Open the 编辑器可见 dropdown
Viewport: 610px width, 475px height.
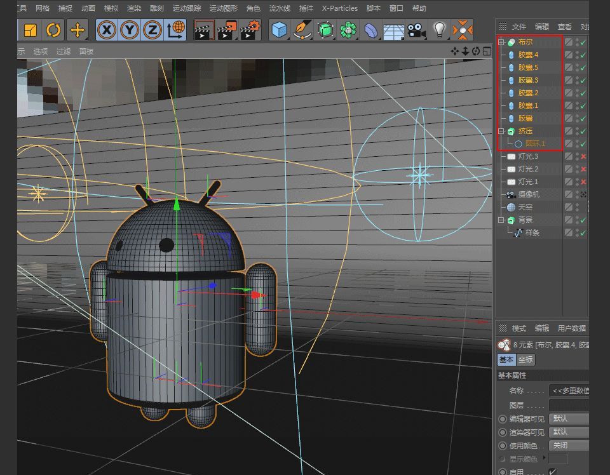click(569, 418)
